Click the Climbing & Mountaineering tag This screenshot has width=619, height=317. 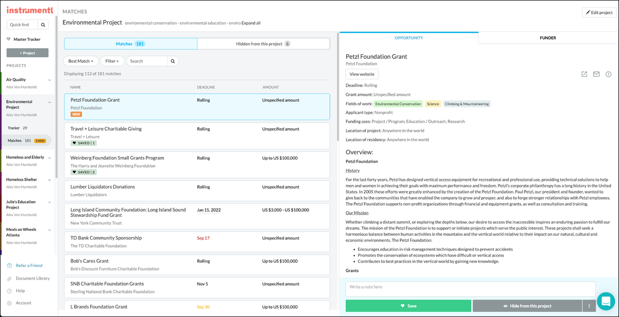467,104
